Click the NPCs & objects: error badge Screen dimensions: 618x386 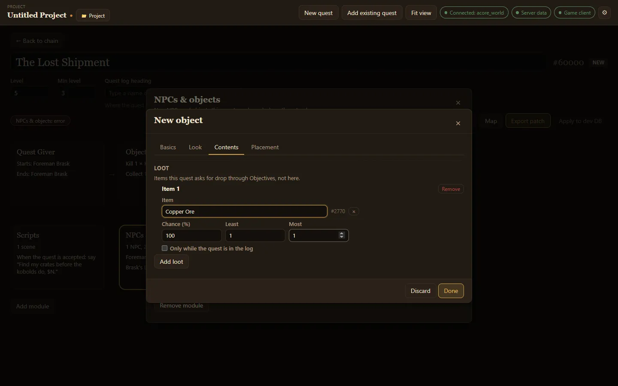click(x=40, y=121)
